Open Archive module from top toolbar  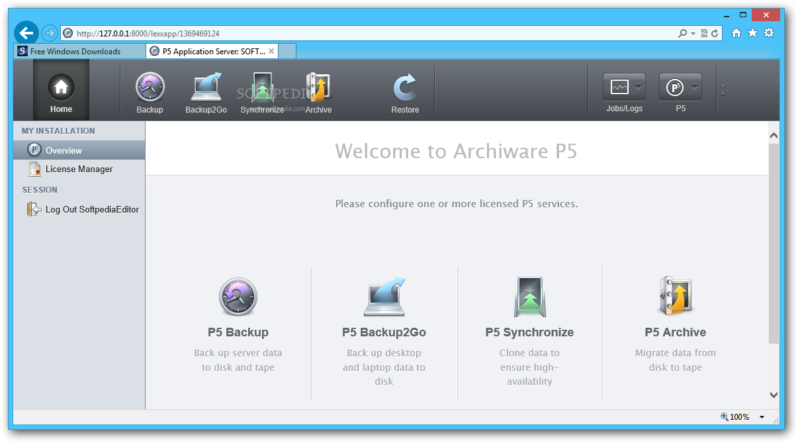pos(318,93)
